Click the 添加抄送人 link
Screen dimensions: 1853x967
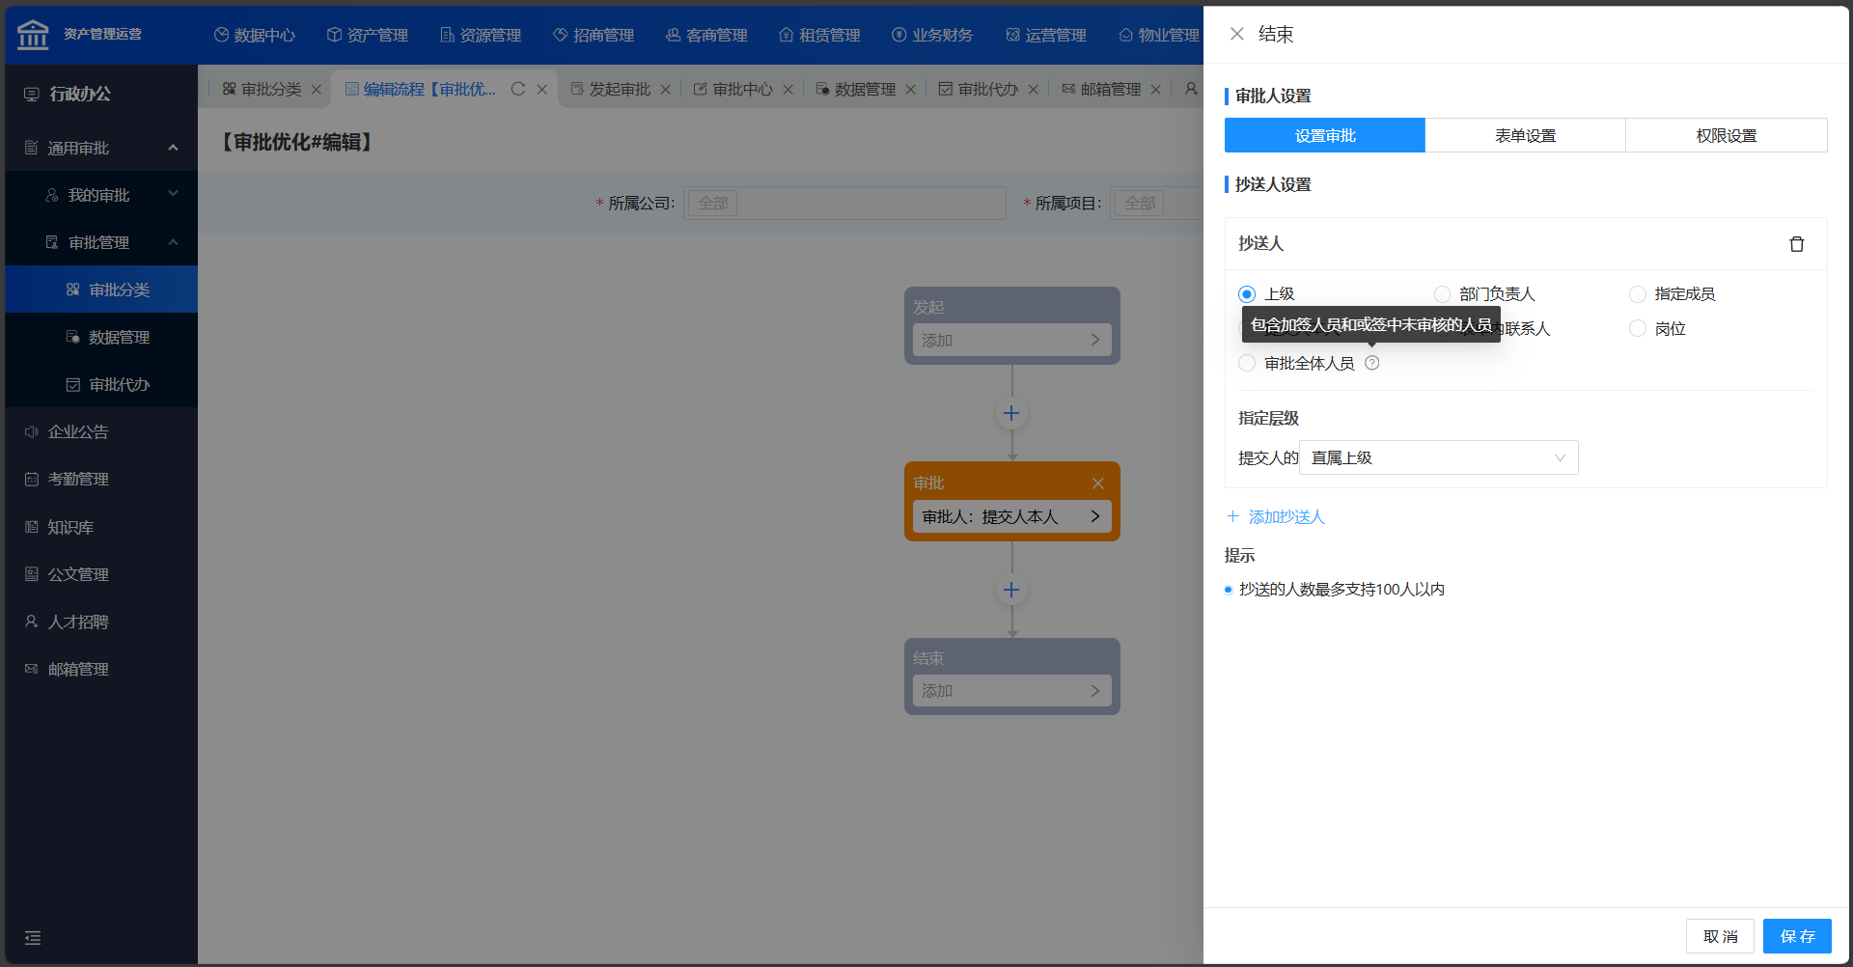point(1276,517)
